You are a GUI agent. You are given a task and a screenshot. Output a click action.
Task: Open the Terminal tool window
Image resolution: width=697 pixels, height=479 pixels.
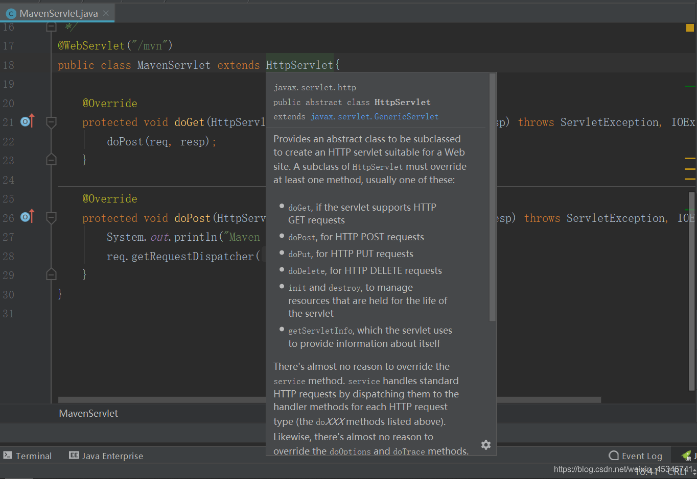click(28, 456)
